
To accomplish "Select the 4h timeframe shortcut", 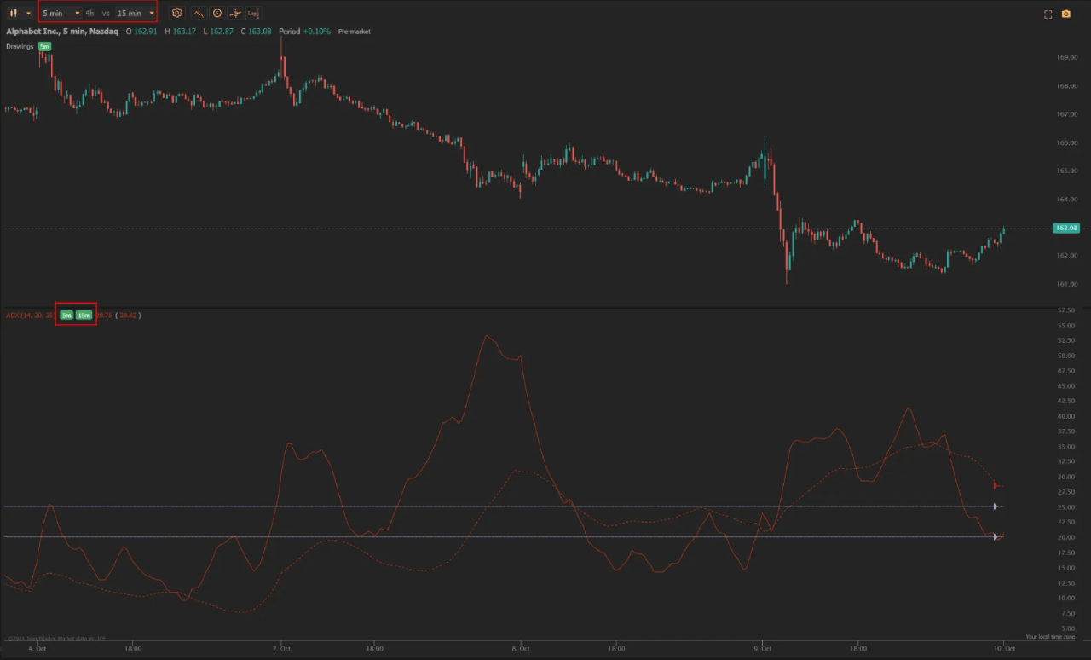I will point(89,13).
